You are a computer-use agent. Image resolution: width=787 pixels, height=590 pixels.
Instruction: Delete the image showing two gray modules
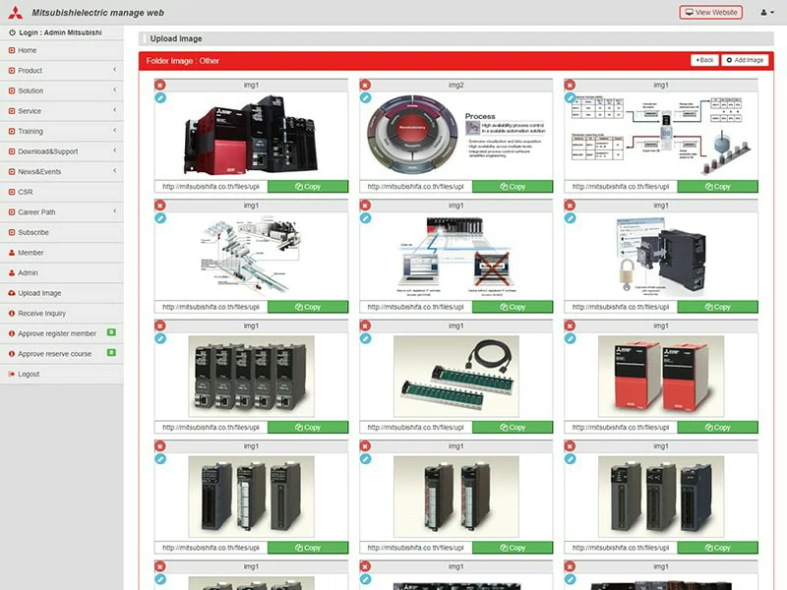365,446
